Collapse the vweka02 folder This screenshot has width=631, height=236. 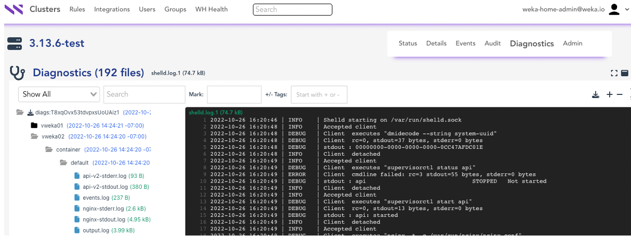[x=34, y=137]
